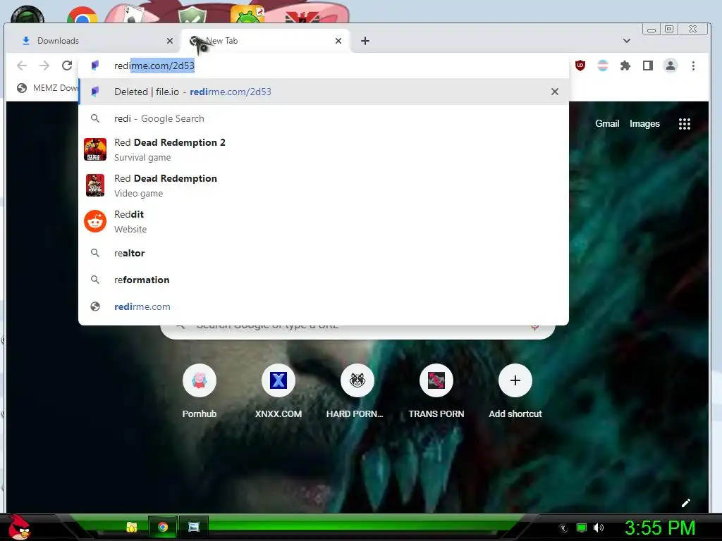
Task: Click the Reddit logo icon
Action: 95,221
